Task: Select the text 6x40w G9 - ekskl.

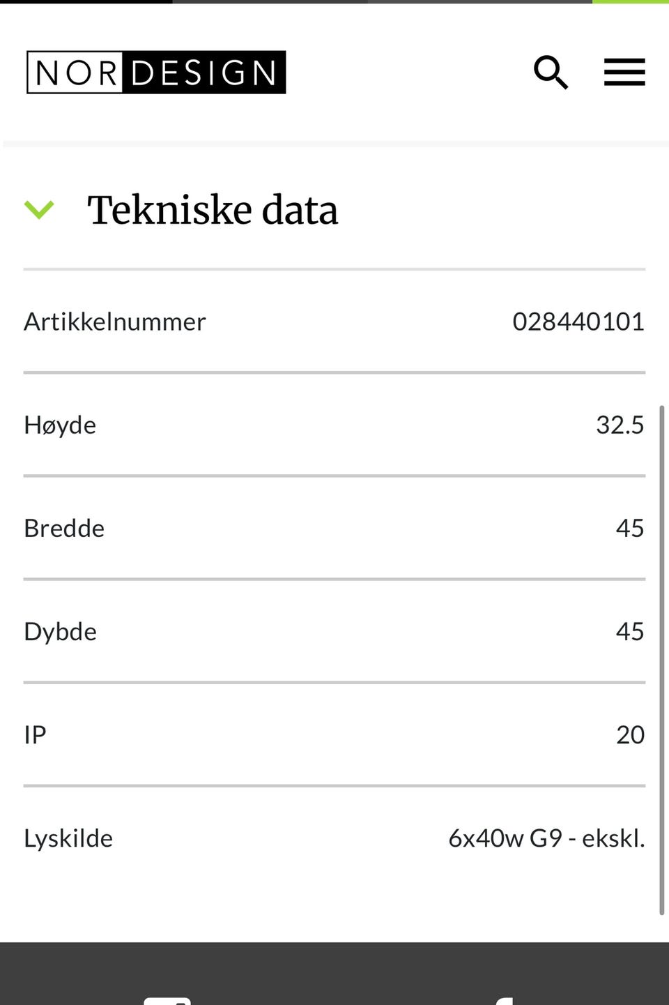Action: [x=546, y=838]
